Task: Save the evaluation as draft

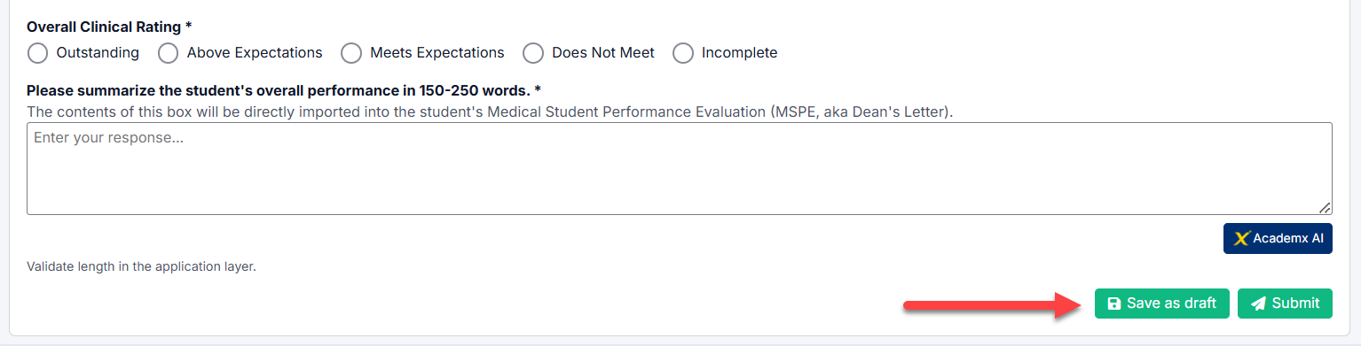Action: [x=1162, y=304]
